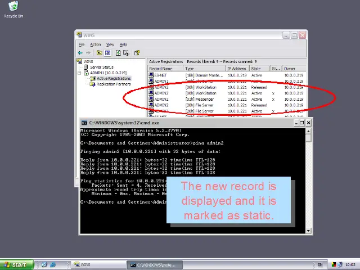
Task: Click the Help toolbar icon
Action: click(x=136, y=53)
